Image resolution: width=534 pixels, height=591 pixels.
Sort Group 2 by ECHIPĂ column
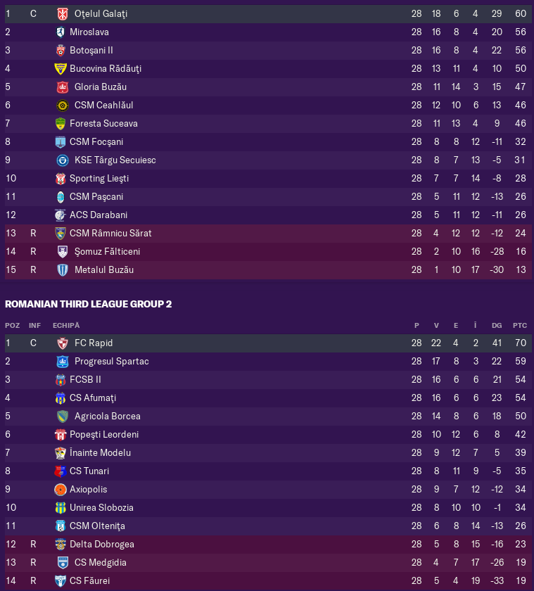point(66,325)
